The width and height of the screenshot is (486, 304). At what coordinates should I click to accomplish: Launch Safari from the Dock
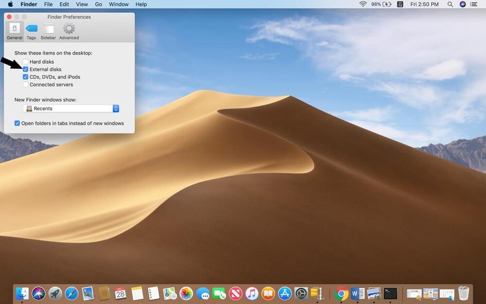point(71,293)
